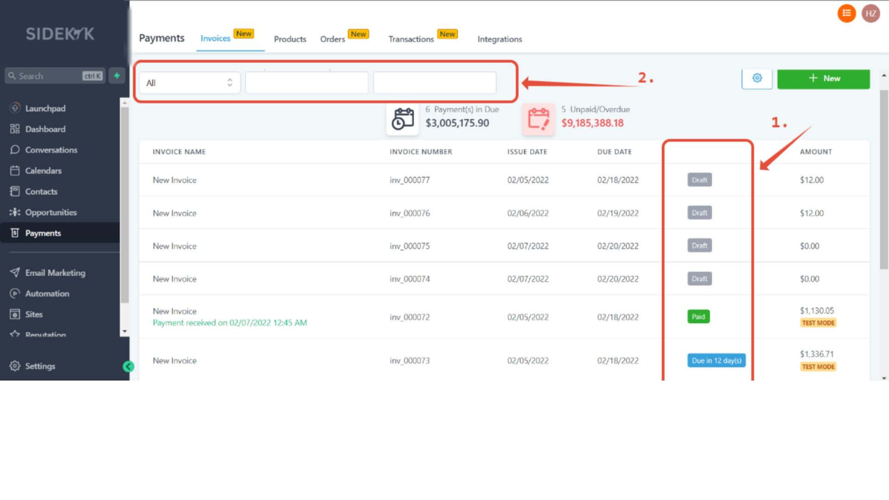Switch to the Products tab
889x500 pixels.
(x=290, y=39)
